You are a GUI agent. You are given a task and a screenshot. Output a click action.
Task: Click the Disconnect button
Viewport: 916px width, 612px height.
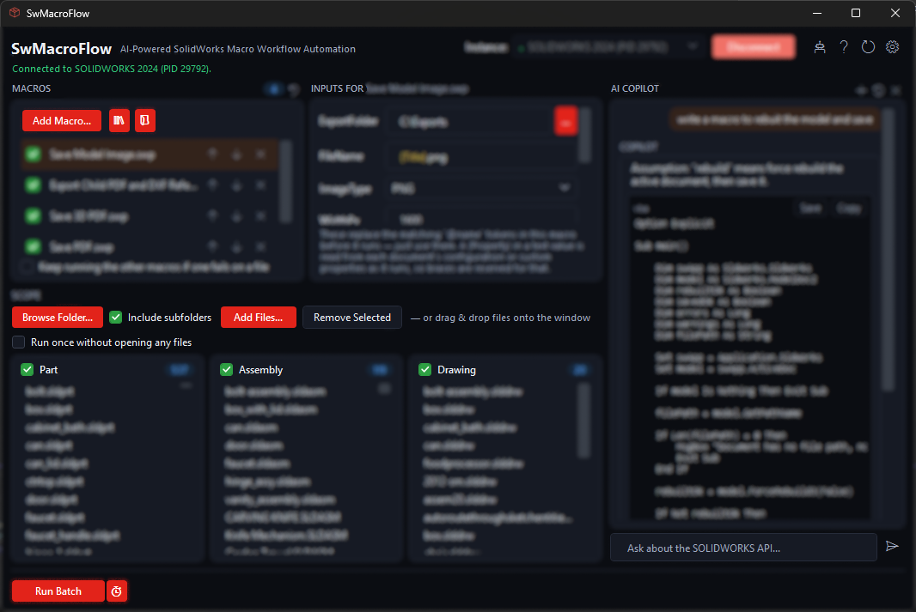click(x=754, y=46)
